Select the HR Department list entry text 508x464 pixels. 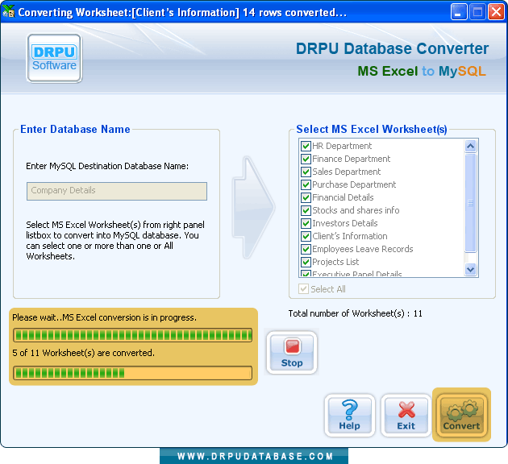(x=342, y=147)
